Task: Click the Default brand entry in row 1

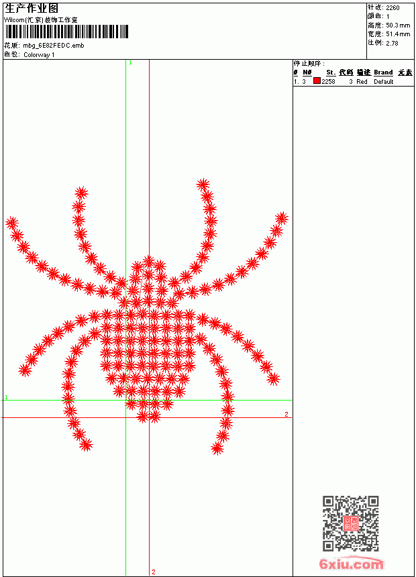Action: [384, 82]
